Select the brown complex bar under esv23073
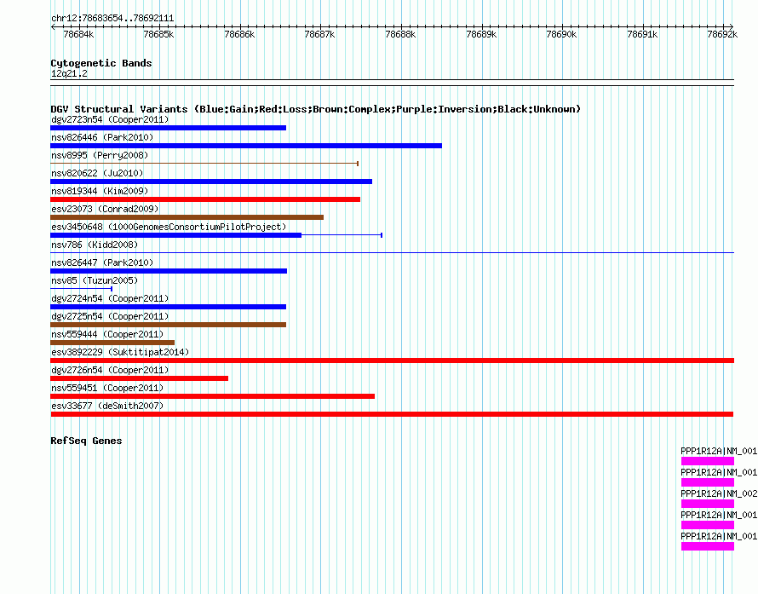The image size is (758, 594). tap(187, 217)
